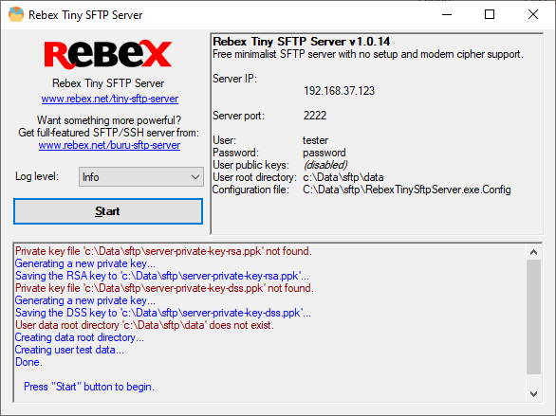Click user root directory path c:\Data\sftp\data
556x416 pixels.
click(x=343, y=177)
